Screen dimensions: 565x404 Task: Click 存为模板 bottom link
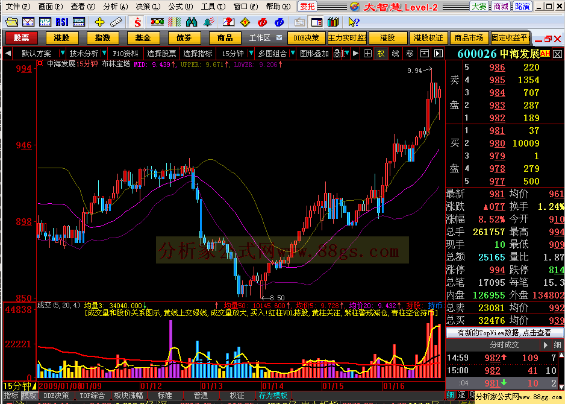273,396
